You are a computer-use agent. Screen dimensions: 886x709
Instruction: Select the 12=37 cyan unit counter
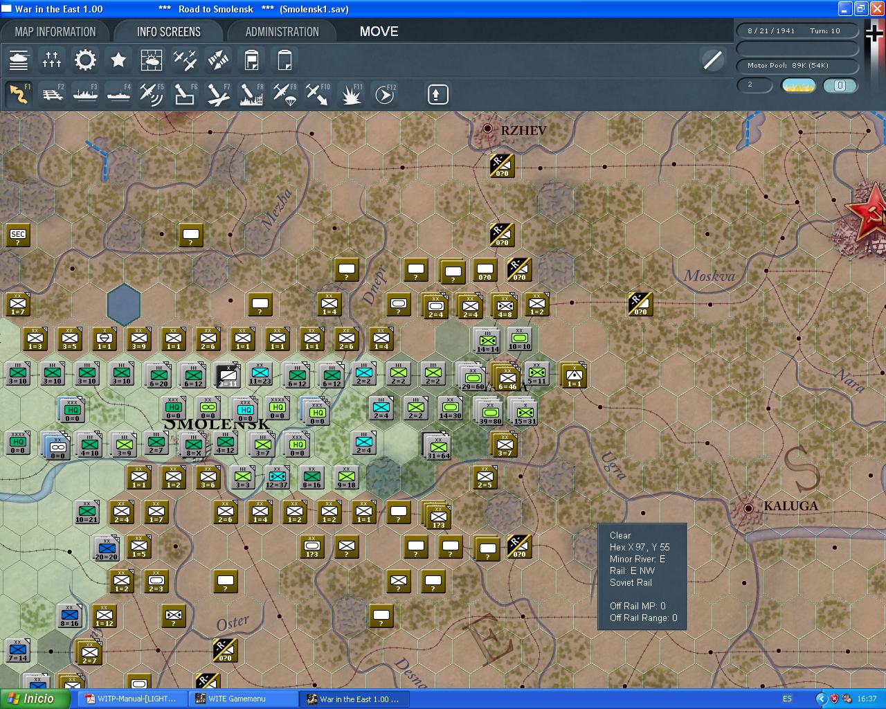[x=278, y=477]
